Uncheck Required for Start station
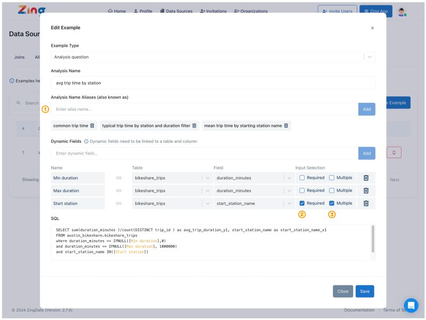This screenshot has height=320, width=426. (x=302, y=203)
